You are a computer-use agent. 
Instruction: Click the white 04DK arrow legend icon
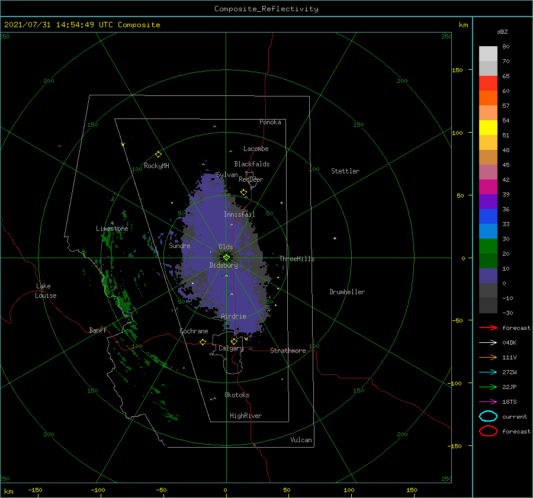click(488, 342)
